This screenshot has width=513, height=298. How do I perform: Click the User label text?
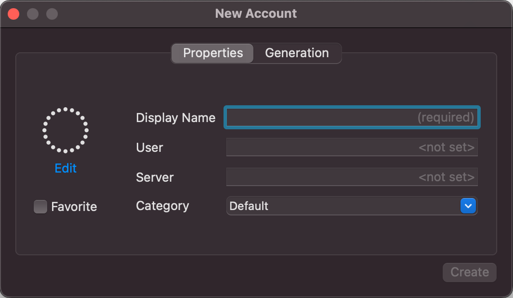coord(149,148)
